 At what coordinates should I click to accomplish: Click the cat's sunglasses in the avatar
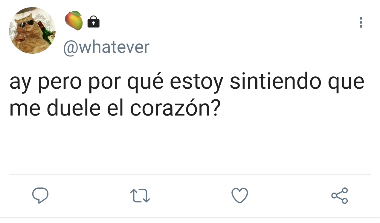click(26, 25)
